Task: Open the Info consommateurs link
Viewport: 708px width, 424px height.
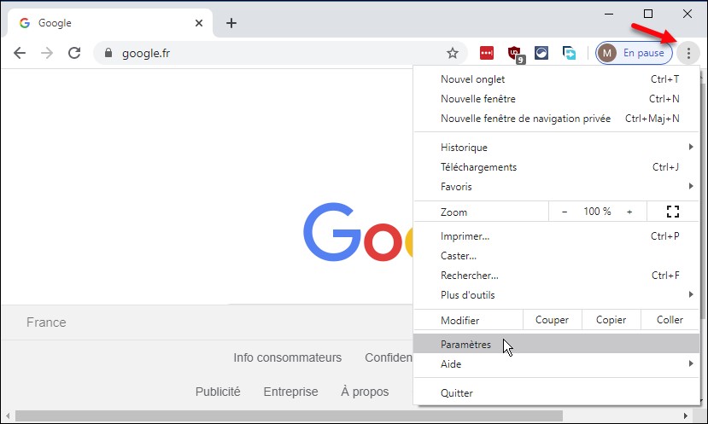Action: click(x=287, y=357)
